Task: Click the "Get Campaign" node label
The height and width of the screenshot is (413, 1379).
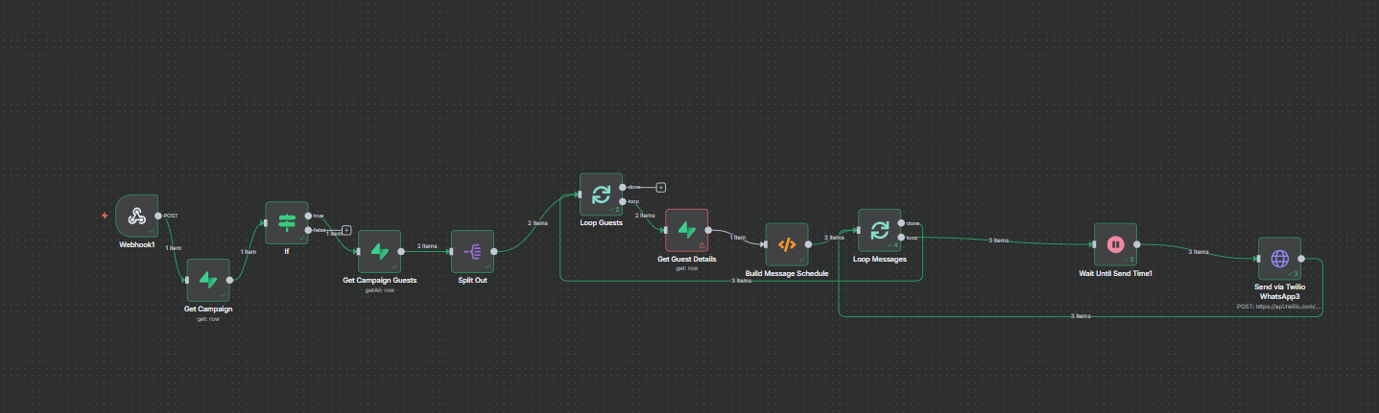Action: [x=208, y=310]
